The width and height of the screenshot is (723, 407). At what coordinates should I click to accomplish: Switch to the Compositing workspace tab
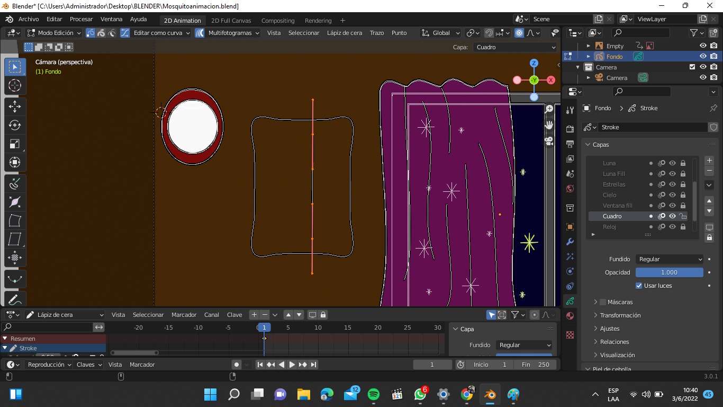[278, 21]
